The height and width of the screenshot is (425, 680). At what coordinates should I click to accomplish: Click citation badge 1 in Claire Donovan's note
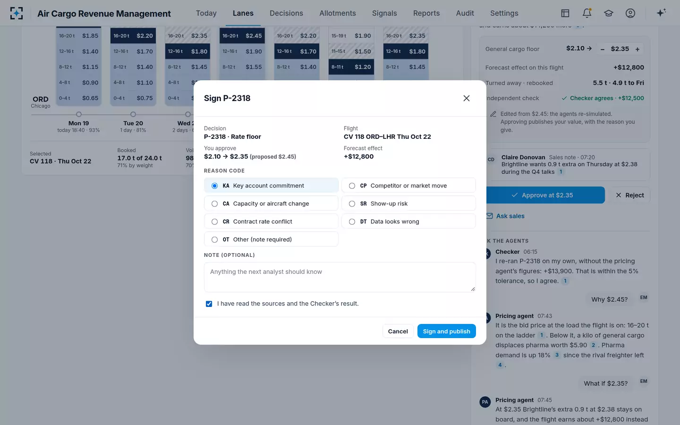pyautogui.click(x=561, y=172)
